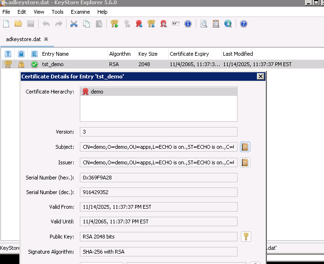The width and height of the screenshot is (324, 264).
Task: View Subject distinguished name details button
Action: coord(245,147)
